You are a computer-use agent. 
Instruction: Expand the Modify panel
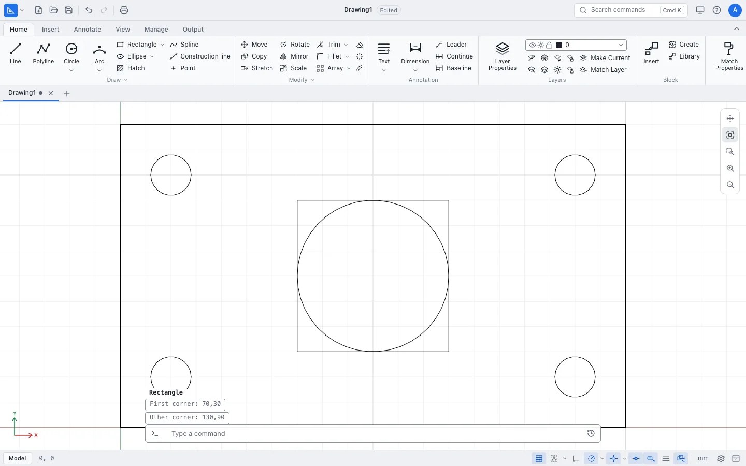coord(302,80)
